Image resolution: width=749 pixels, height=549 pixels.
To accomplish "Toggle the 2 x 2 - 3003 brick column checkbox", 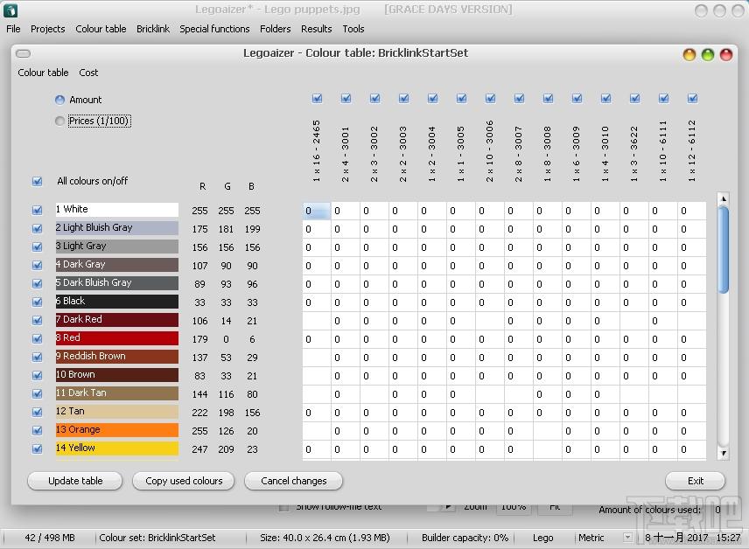I will tap(404, 98).
